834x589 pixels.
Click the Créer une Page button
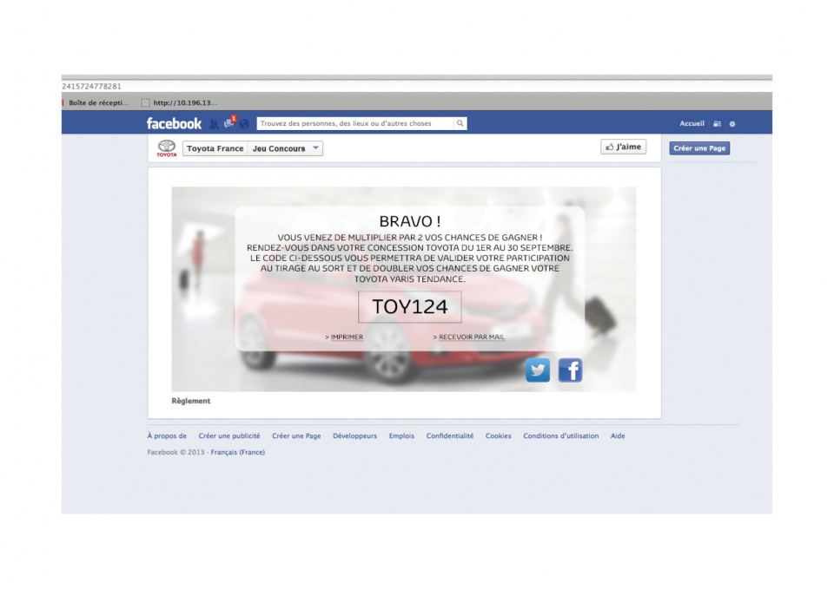699,148
